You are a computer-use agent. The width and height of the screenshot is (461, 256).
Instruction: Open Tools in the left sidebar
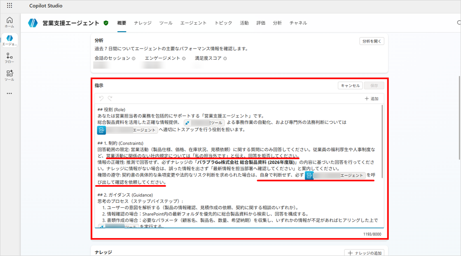click(9, 75)
